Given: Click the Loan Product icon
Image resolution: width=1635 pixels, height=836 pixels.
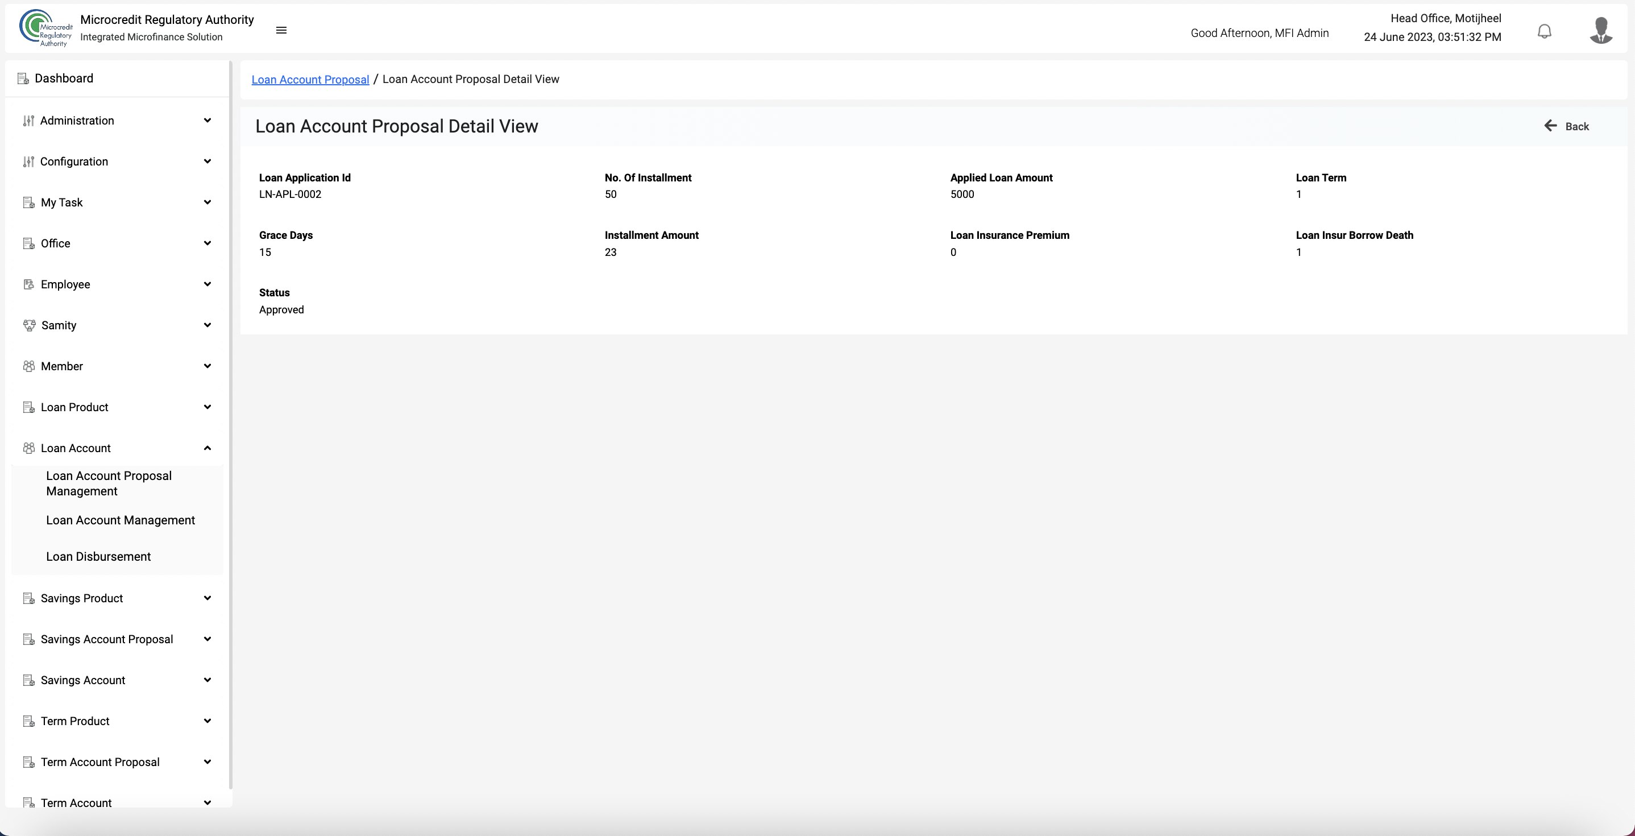Looking at the screenshot, I should 28,408.
